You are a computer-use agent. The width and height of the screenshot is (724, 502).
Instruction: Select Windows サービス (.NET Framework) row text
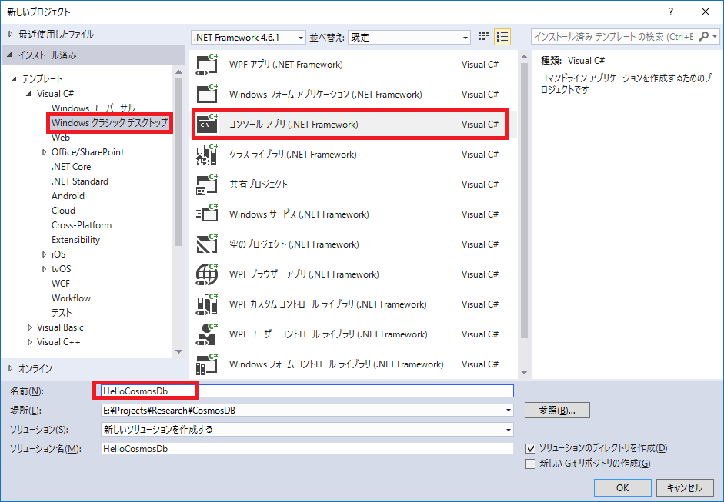[299, 214]
